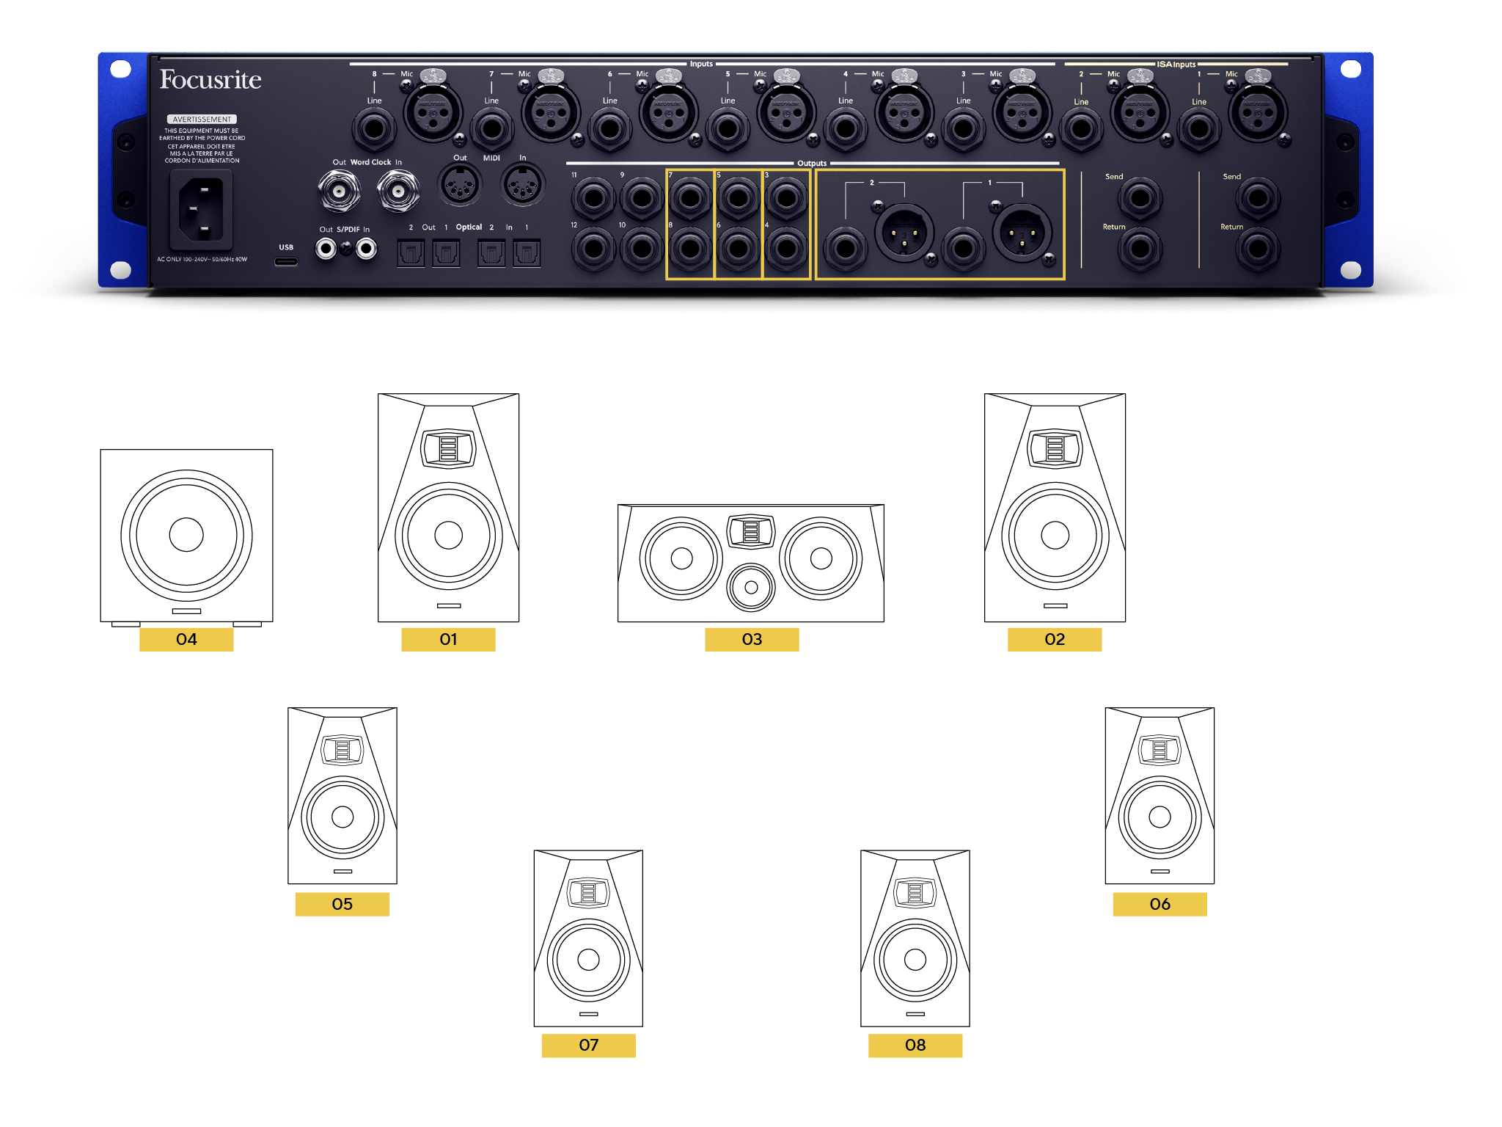Select the S/PDIF Out RCA connector
The height and width of the screenshot is (1127, 1502).
click(x=326, y=249)
